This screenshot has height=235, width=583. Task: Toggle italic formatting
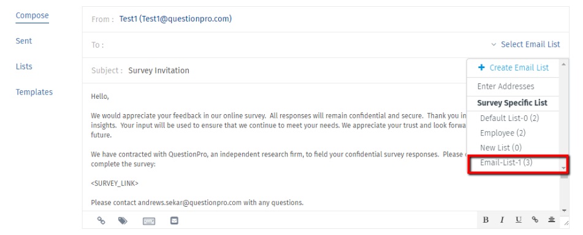(x=502, y=220)
